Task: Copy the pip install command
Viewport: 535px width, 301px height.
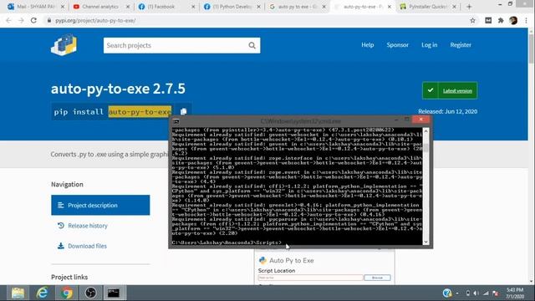Action: 183,111
